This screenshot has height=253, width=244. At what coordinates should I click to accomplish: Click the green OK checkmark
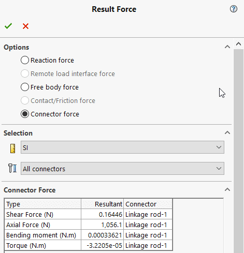8,26
